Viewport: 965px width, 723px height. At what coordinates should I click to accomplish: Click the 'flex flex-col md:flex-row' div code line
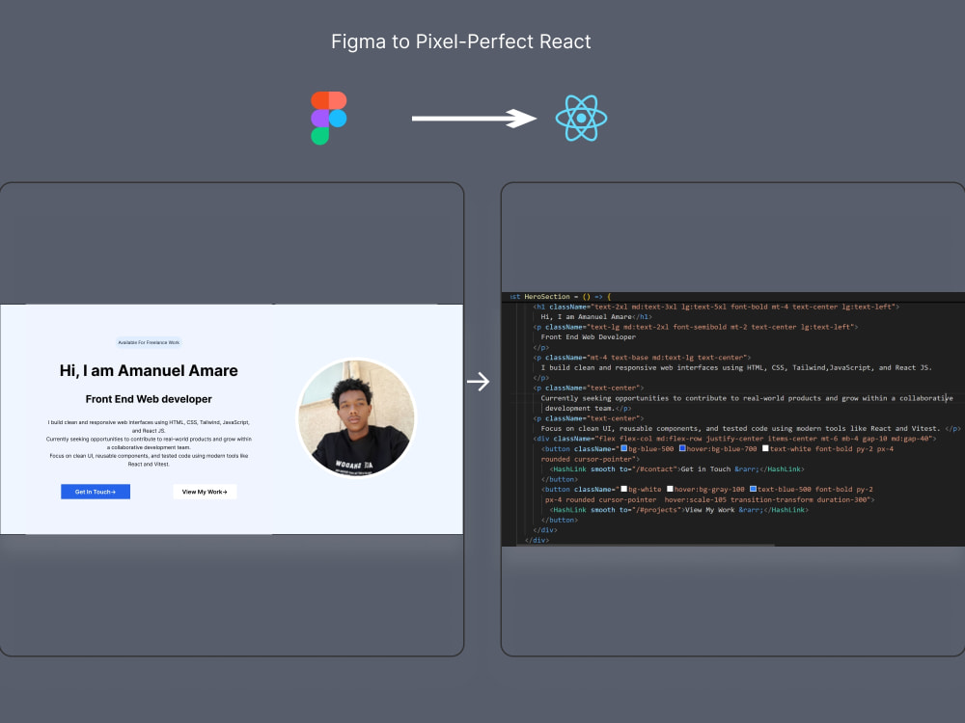click(734, 439)
